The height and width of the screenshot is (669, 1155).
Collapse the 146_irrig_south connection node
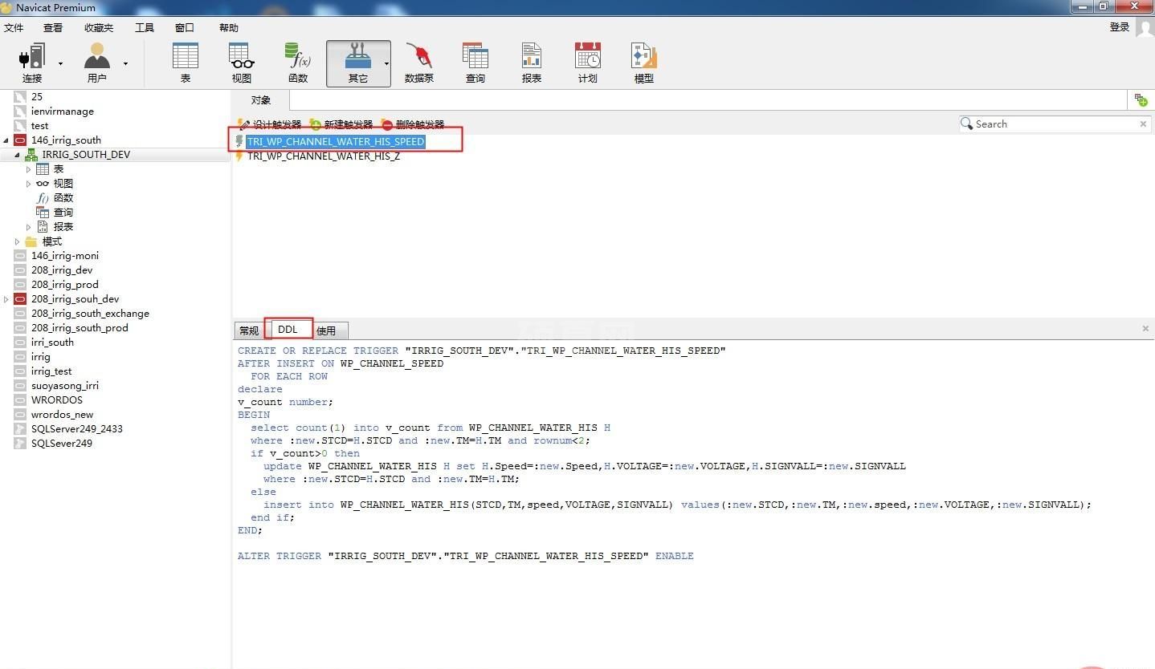(6, 140)
